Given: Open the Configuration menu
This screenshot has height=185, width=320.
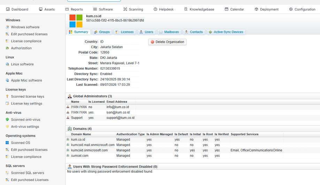Looking at the screenshot, I should (302, 9).
